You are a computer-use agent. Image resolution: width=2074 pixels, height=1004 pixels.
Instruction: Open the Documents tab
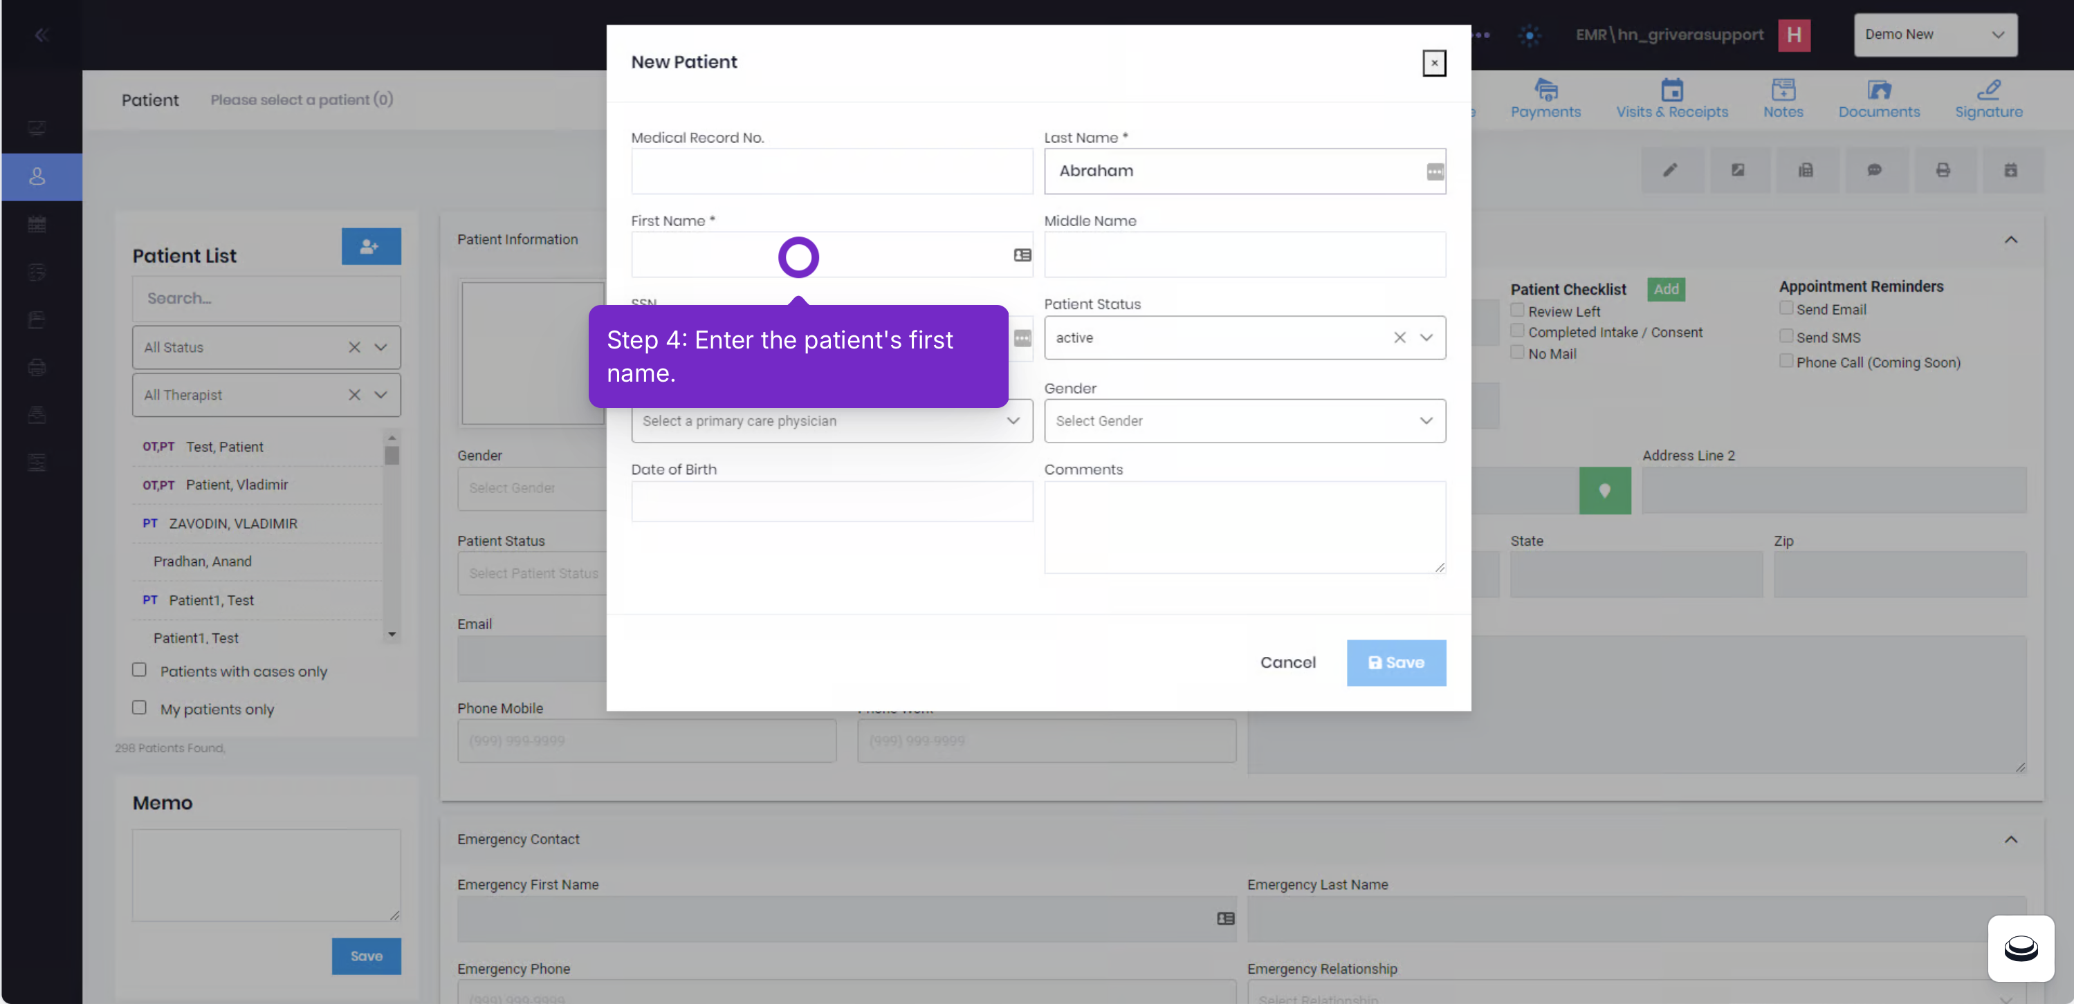[x=1878, y=99]
